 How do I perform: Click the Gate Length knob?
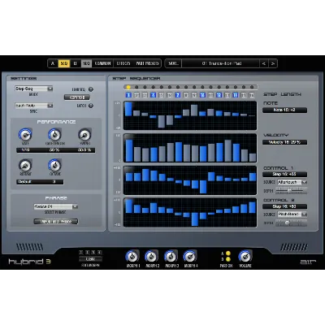click(54, 135)
